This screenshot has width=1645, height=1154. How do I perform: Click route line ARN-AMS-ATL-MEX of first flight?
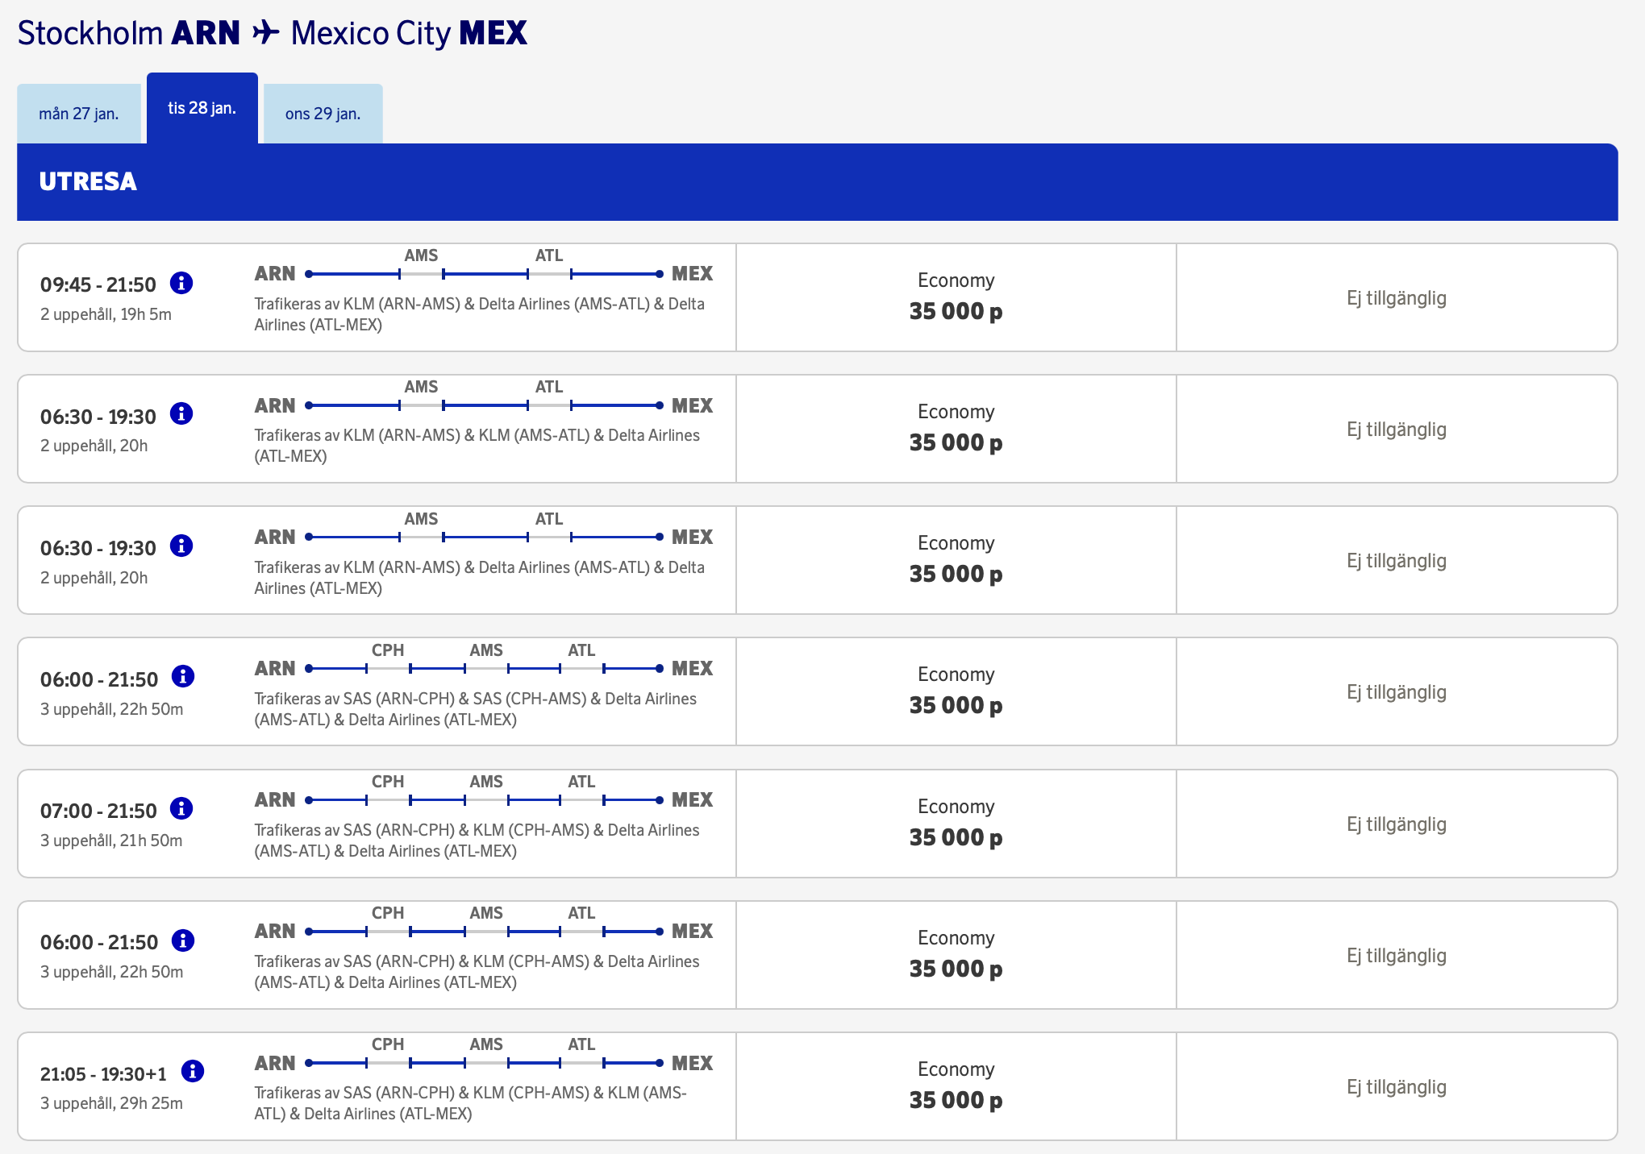(484, 274)
